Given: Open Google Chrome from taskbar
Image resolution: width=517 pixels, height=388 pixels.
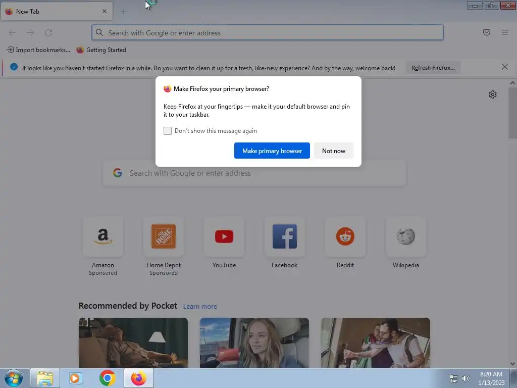Looking at the screenshot, I should [x=107, y=378].
